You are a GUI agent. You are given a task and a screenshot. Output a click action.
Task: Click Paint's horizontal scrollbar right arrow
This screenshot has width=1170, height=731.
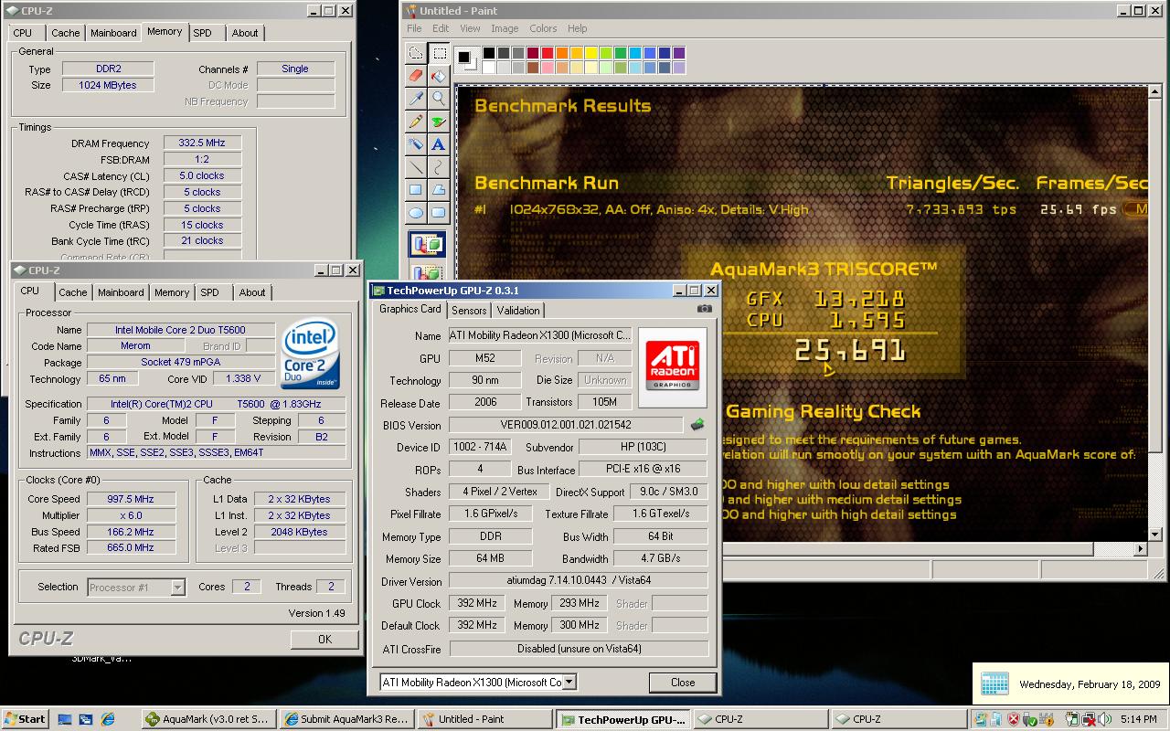pos(1141,549)
